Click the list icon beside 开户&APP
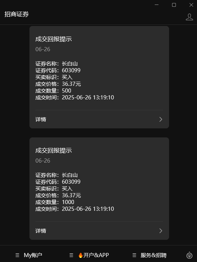The height and width of the screenshot is (262, 197). point(71,255)
